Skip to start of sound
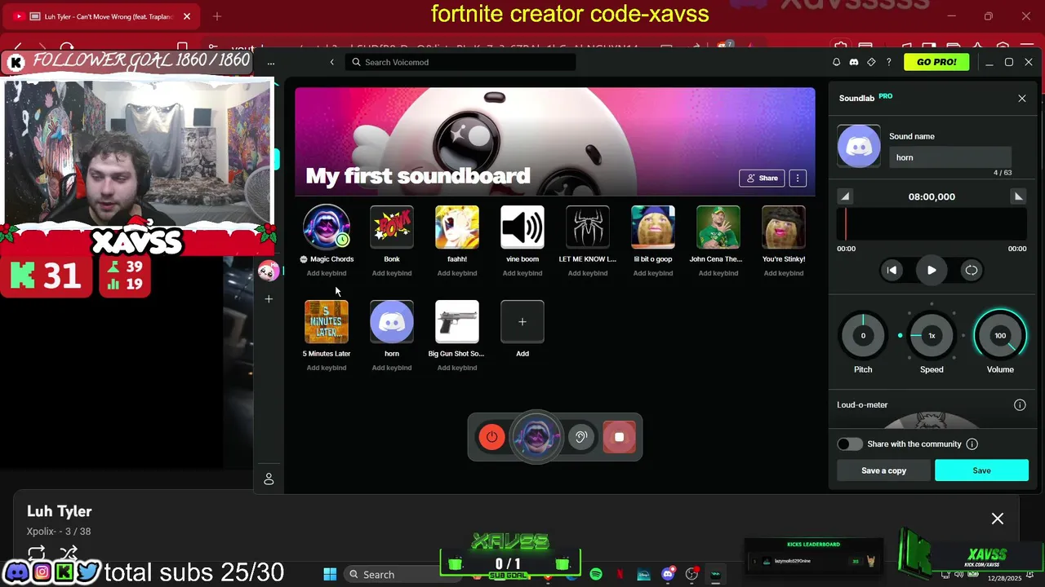Viewport: 1045px width, 587px height. click(892, 270)
